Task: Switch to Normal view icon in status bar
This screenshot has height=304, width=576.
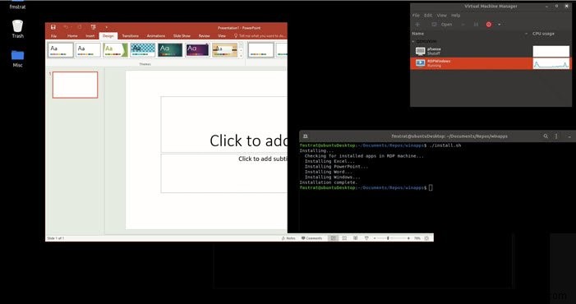Action: click(x=333, y=238)
